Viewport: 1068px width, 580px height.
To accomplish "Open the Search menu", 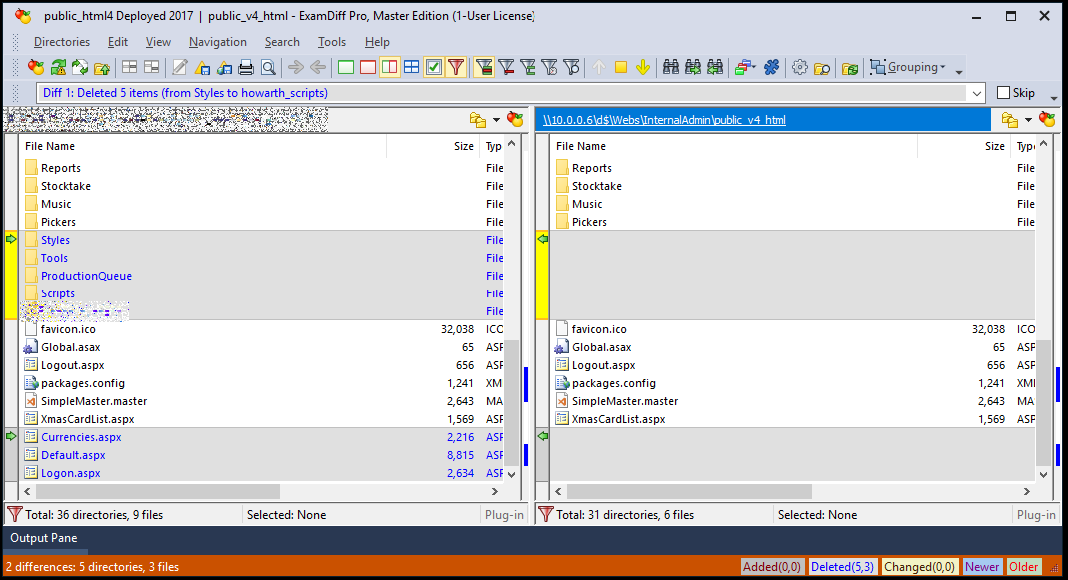I will point(282,42).
